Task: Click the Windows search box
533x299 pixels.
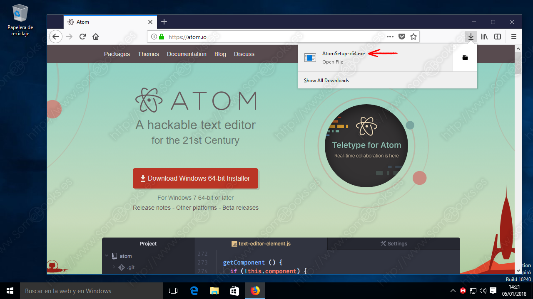Action: 92,291
